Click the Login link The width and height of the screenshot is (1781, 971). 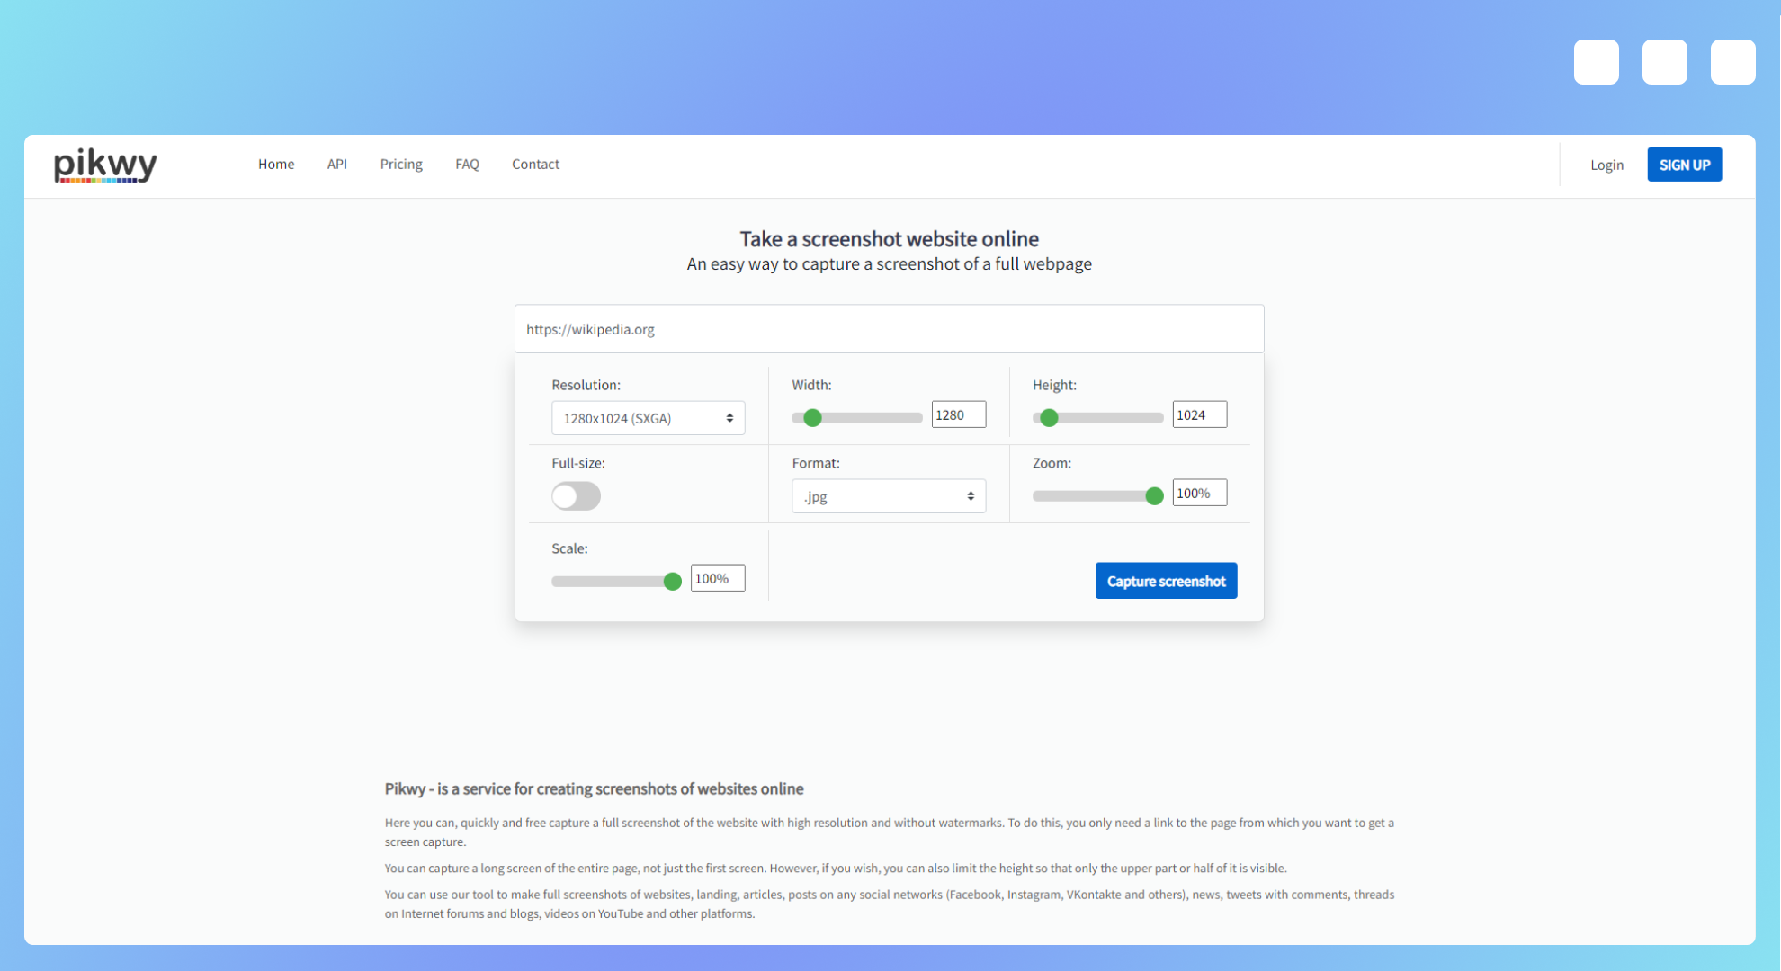click(x=1606, y=165)
